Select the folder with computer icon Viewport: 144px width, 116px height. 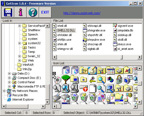point(75,79)
